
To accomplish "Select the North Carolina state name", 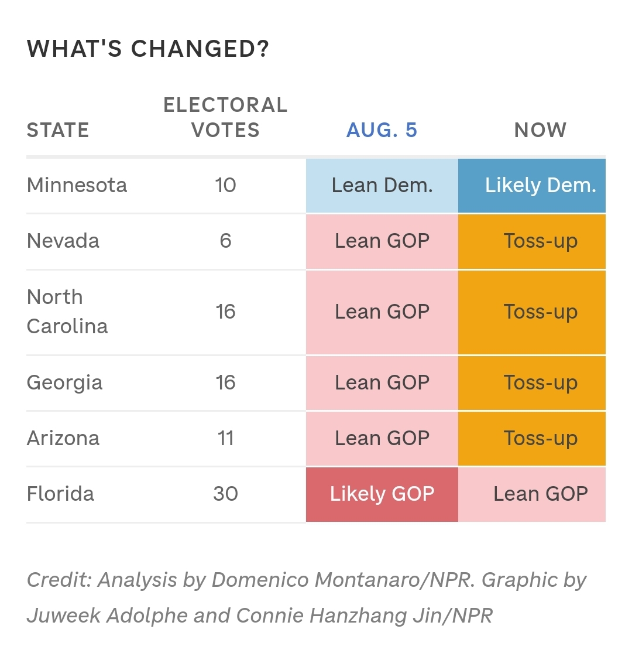I will coord(67,312).
